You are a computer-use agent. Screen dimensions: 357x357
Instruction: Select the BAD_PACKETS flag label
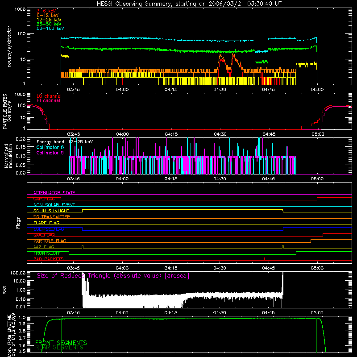49,259
